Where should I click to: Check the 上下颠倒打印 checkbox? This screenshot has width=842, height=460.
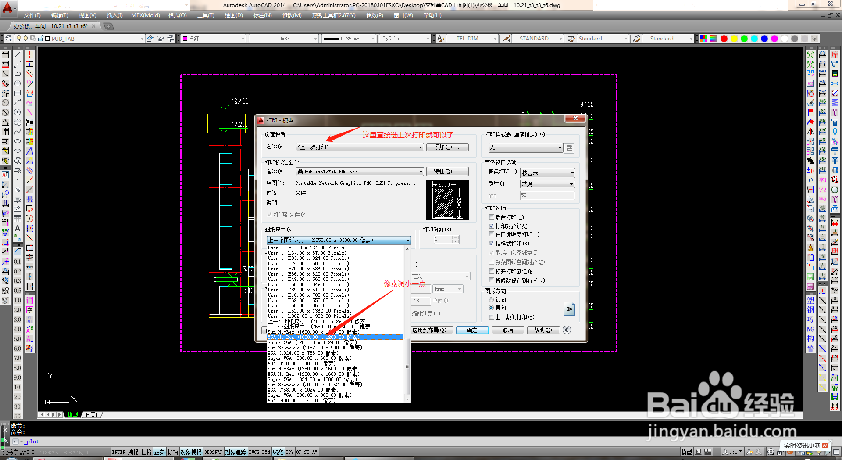(492, 317)
